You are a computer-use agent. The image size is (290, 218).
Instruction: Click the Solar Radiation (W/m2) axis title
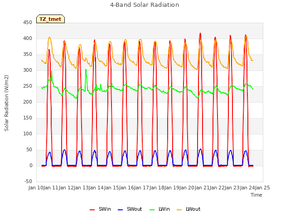[x=6, y=103]
